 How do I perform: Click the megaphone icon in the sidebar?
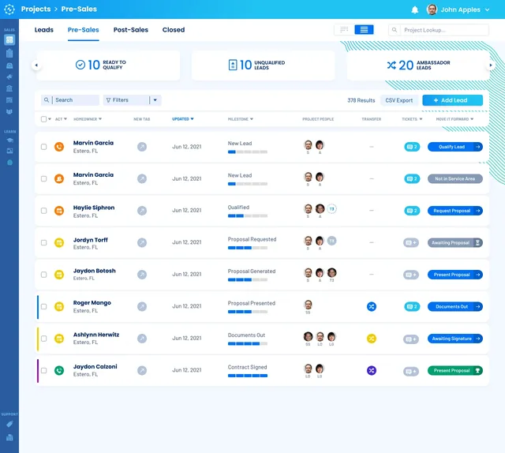coord(9,77)
